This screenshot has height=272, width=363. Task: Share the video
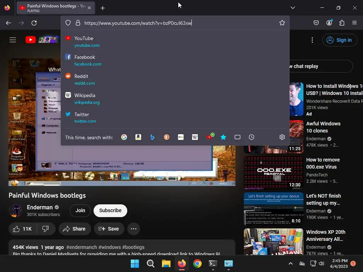pyautogui.click(x=74, y=229)
